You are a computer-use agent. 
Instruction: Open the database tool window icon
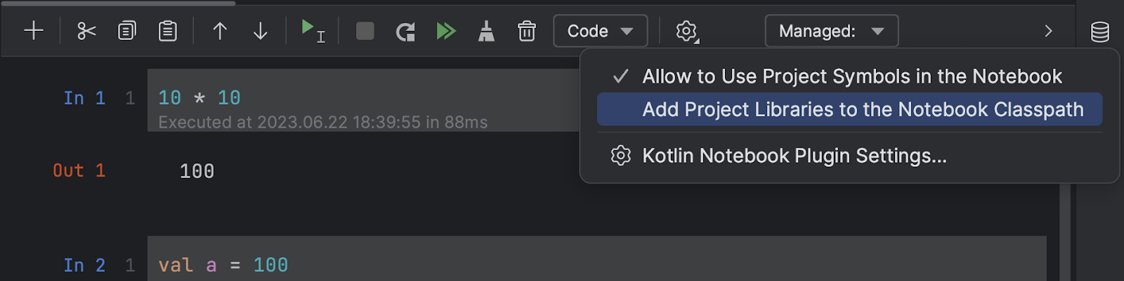pyautogui.click(x=1100, y=32)
